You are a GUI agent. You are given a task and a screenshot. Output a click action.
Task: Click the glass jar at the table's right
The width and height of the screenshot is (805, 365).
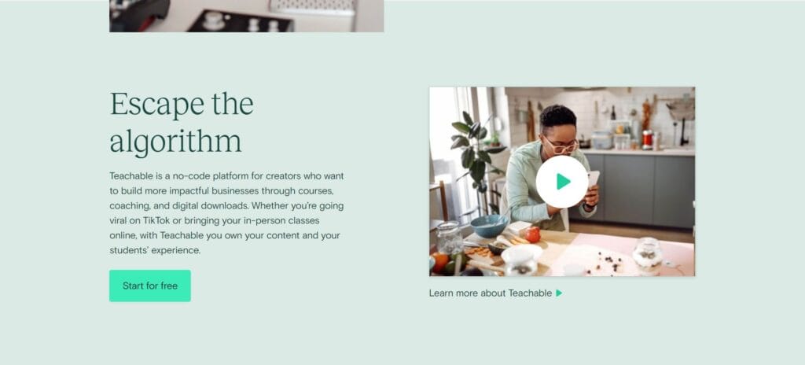(647, 254)
